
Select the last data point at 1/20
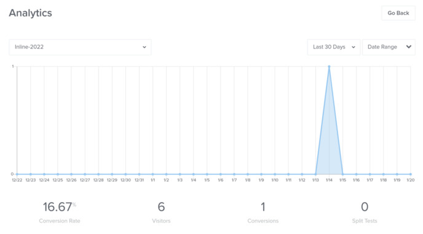[x=411, y=174]
